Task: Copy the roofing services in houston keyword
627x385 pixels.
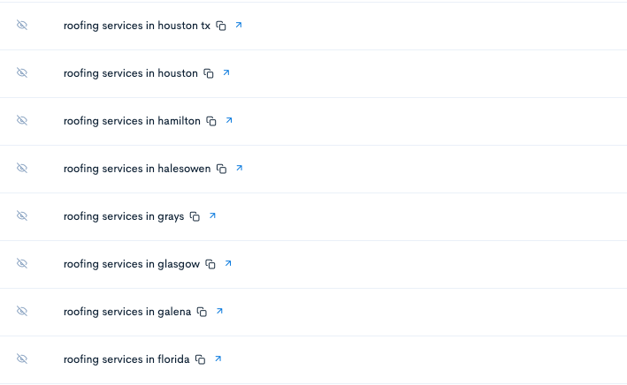Action: point(209,73)
